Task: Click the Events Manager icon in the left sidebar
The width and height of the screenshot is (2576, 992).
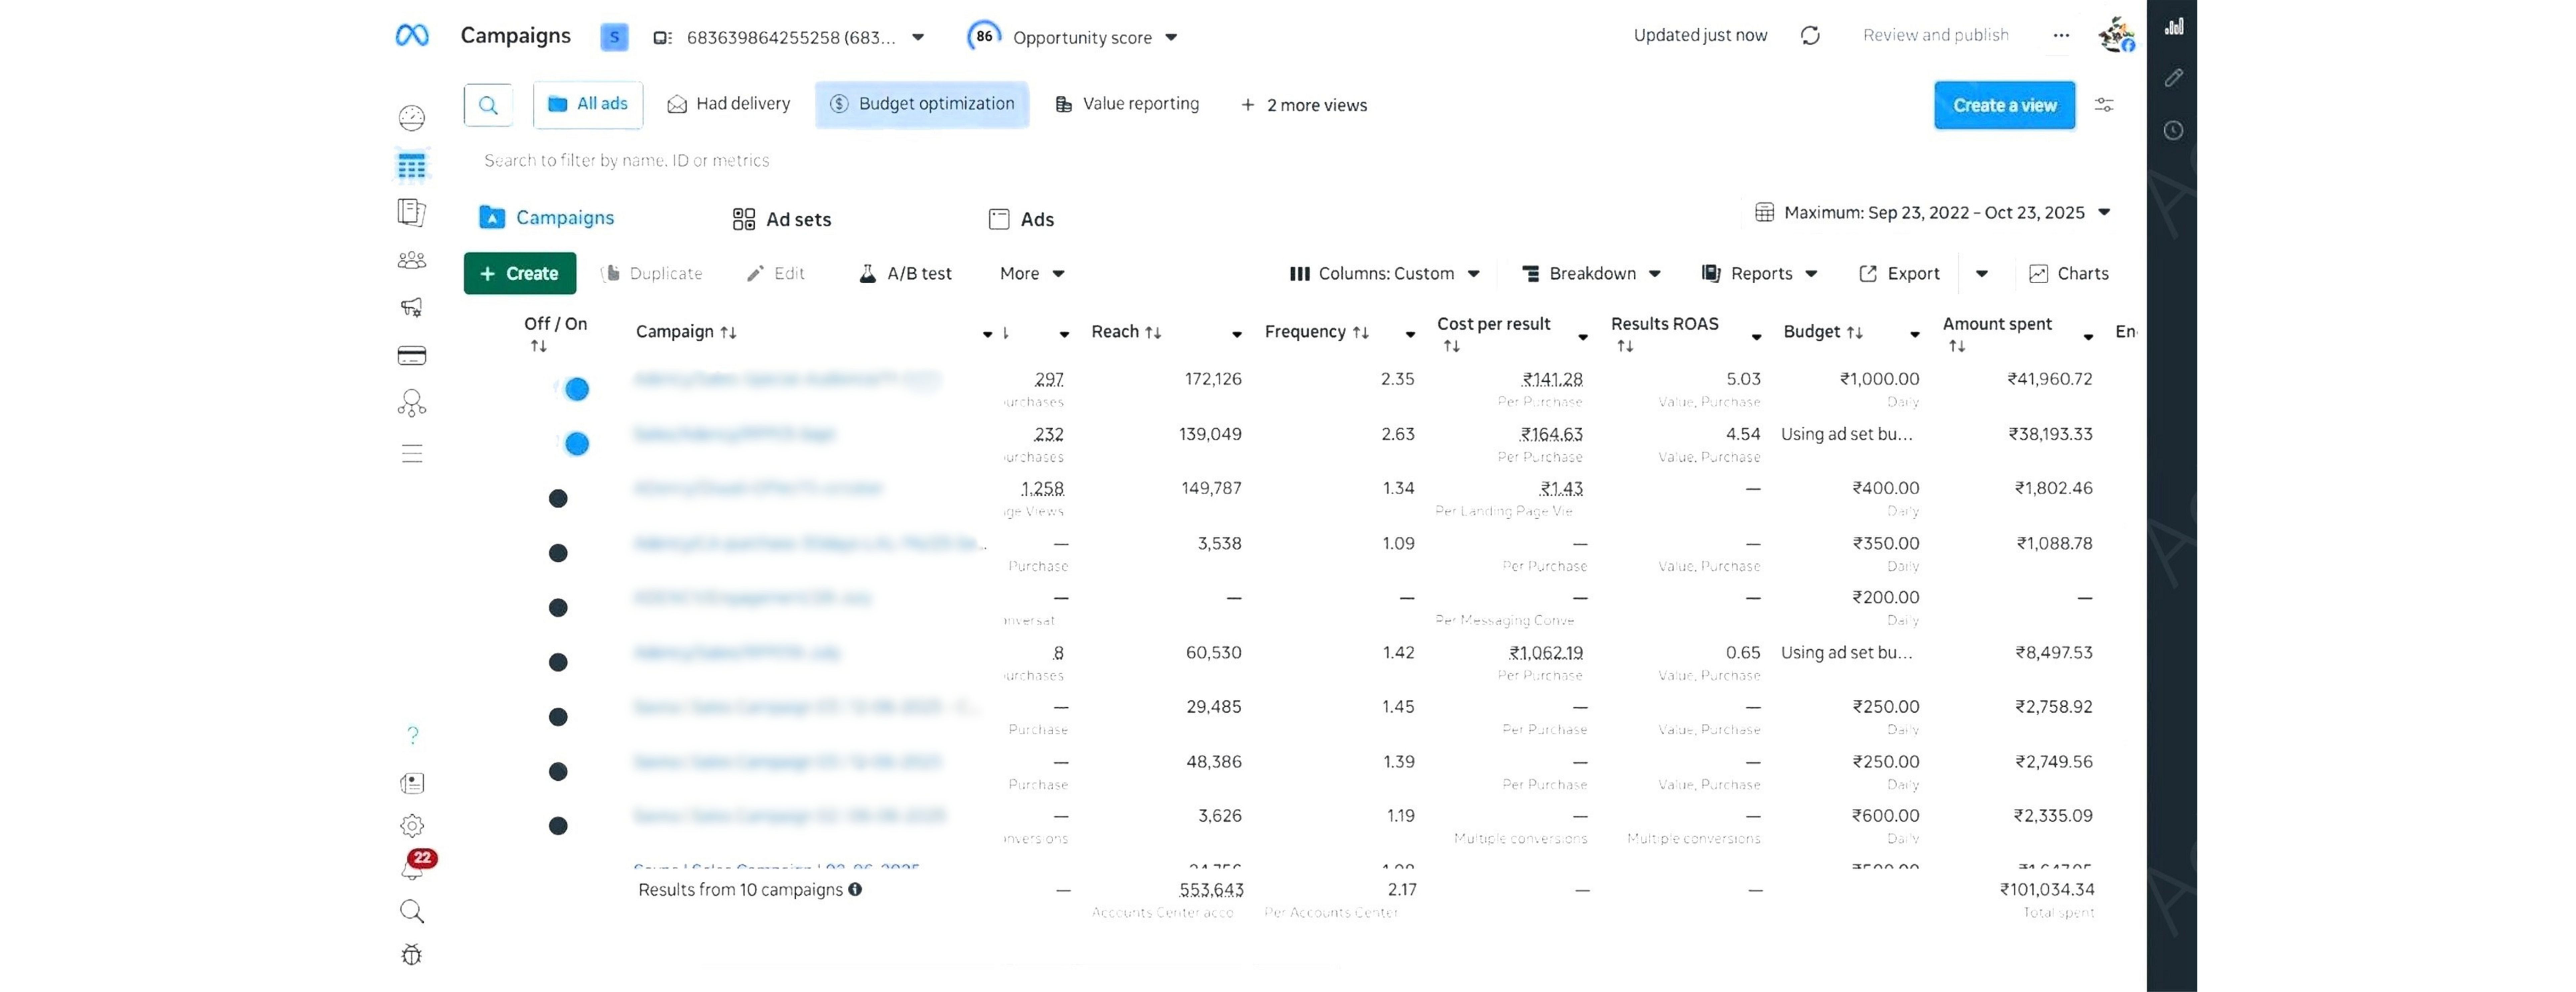Action: [412, 403]
